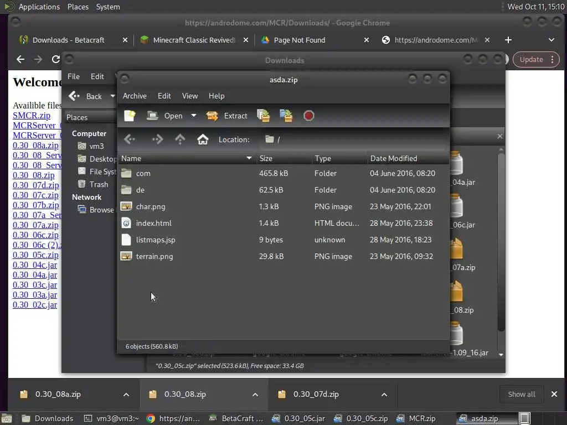The image size is (567, 425).
Task: Click the Open archive toolbar button
Action: click(x=164, y=116)
